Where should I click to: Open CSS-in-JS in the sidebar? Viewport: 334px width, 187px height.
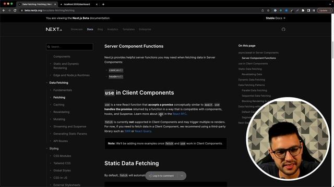61,178
